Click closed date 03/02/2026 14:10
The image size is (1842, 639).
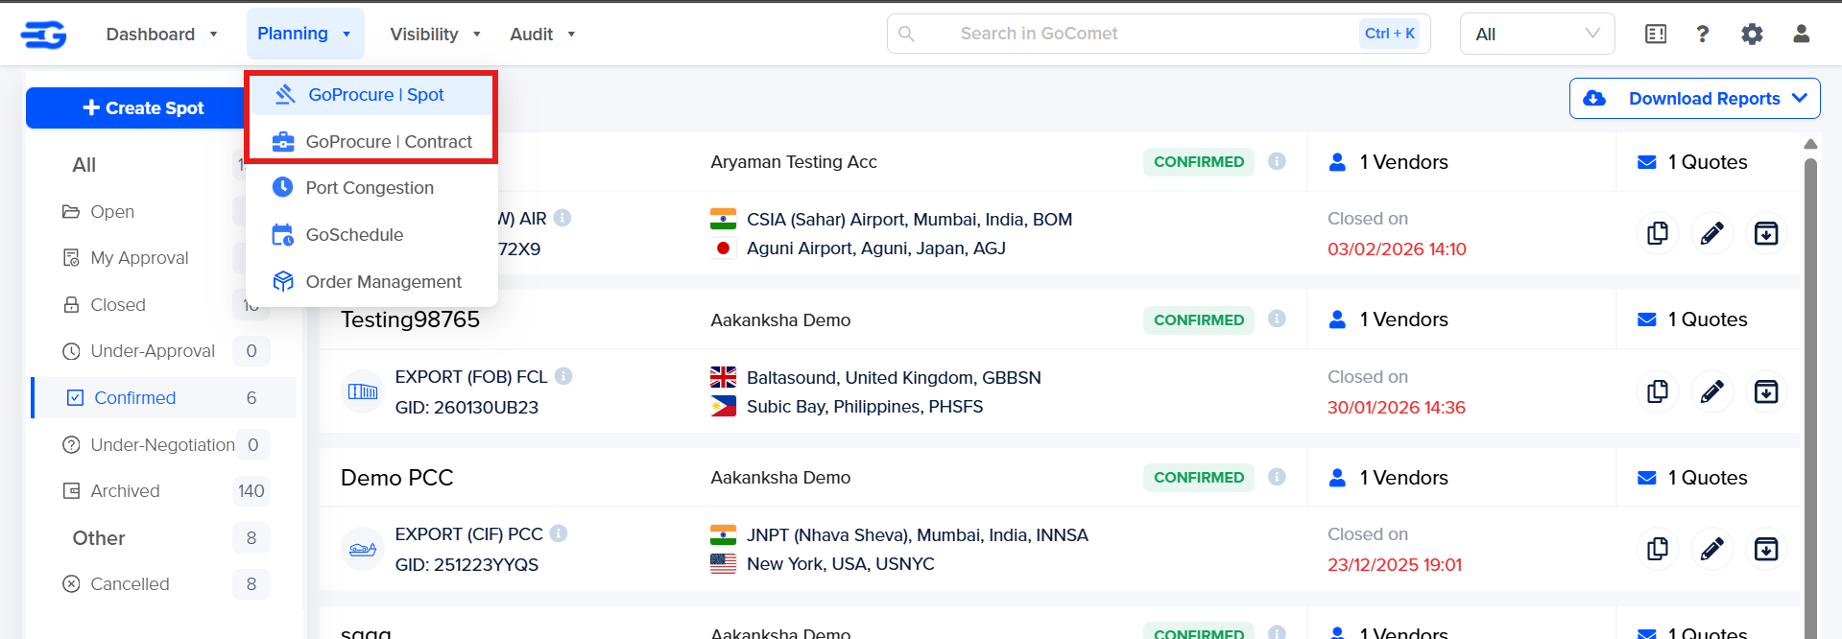tap(1397, 248)
